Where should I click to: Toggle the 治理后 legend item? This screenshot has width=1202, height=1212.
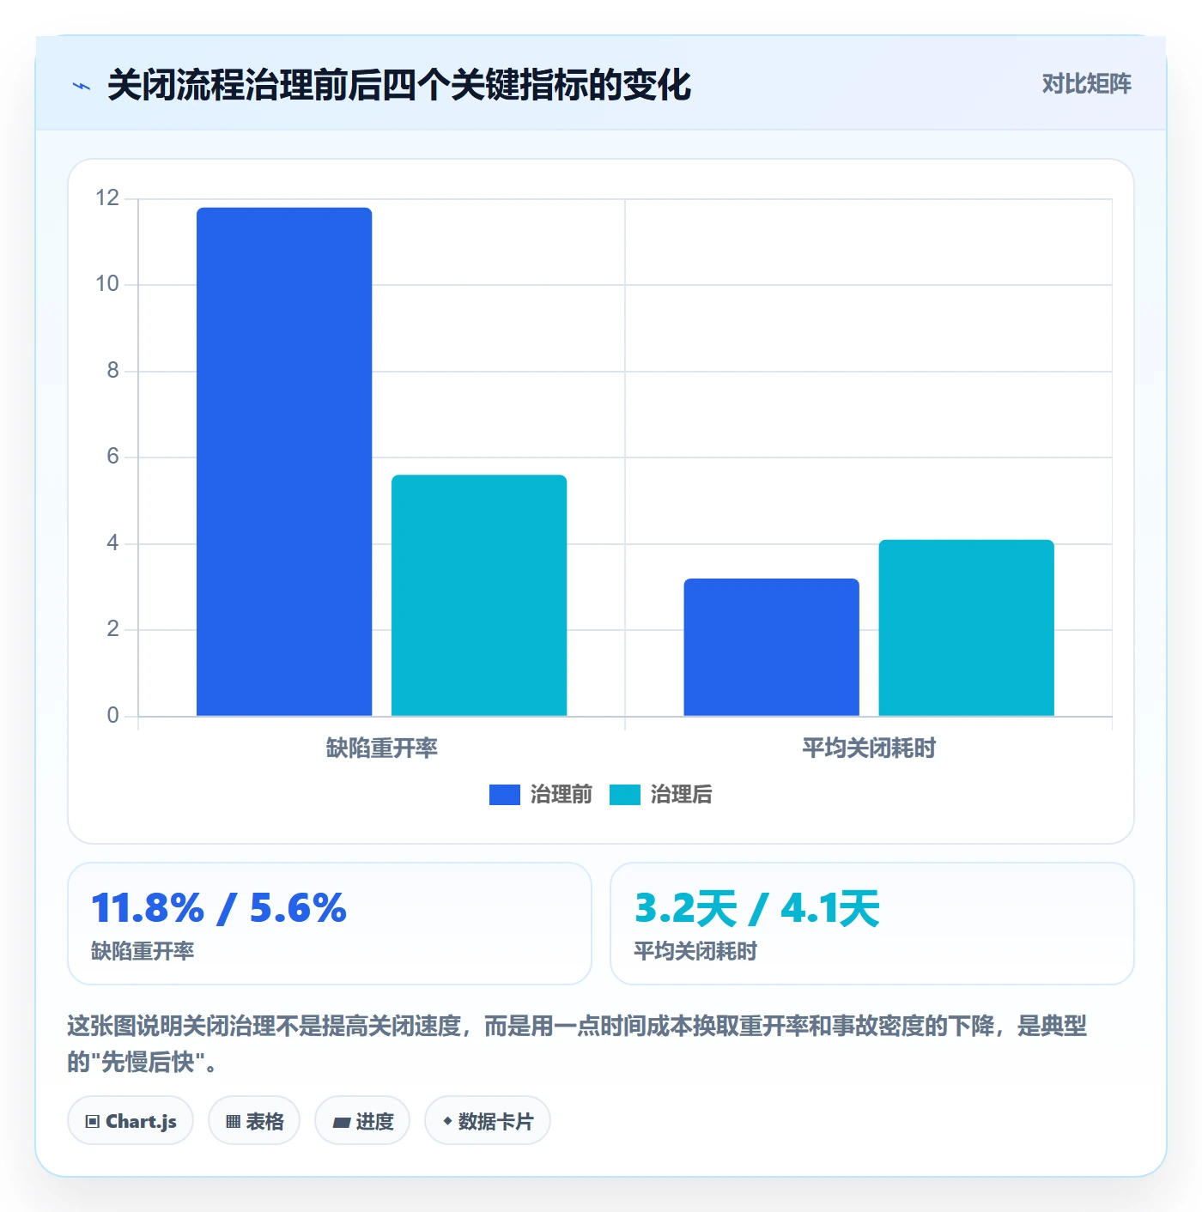[x=661, y=795]
